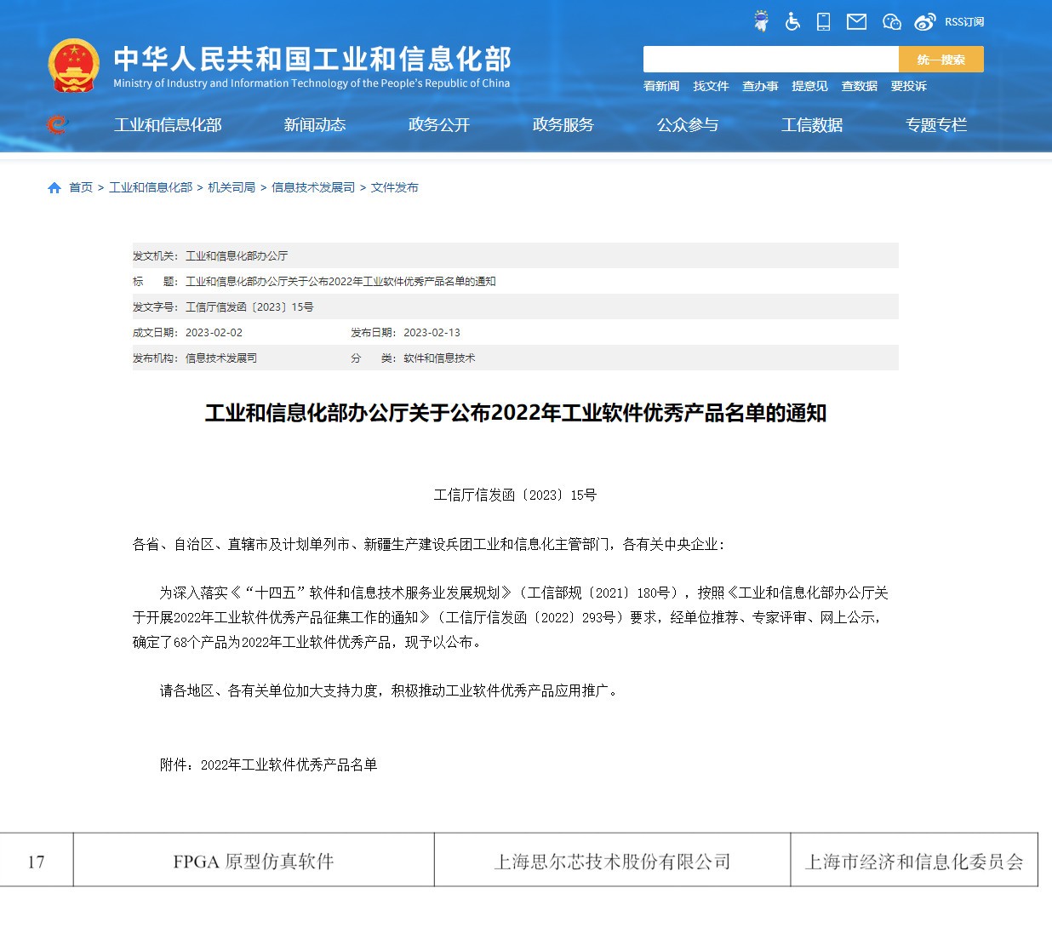Click the robot assistant icon
The image size is (1052, 945).
(x=761, y=21)
